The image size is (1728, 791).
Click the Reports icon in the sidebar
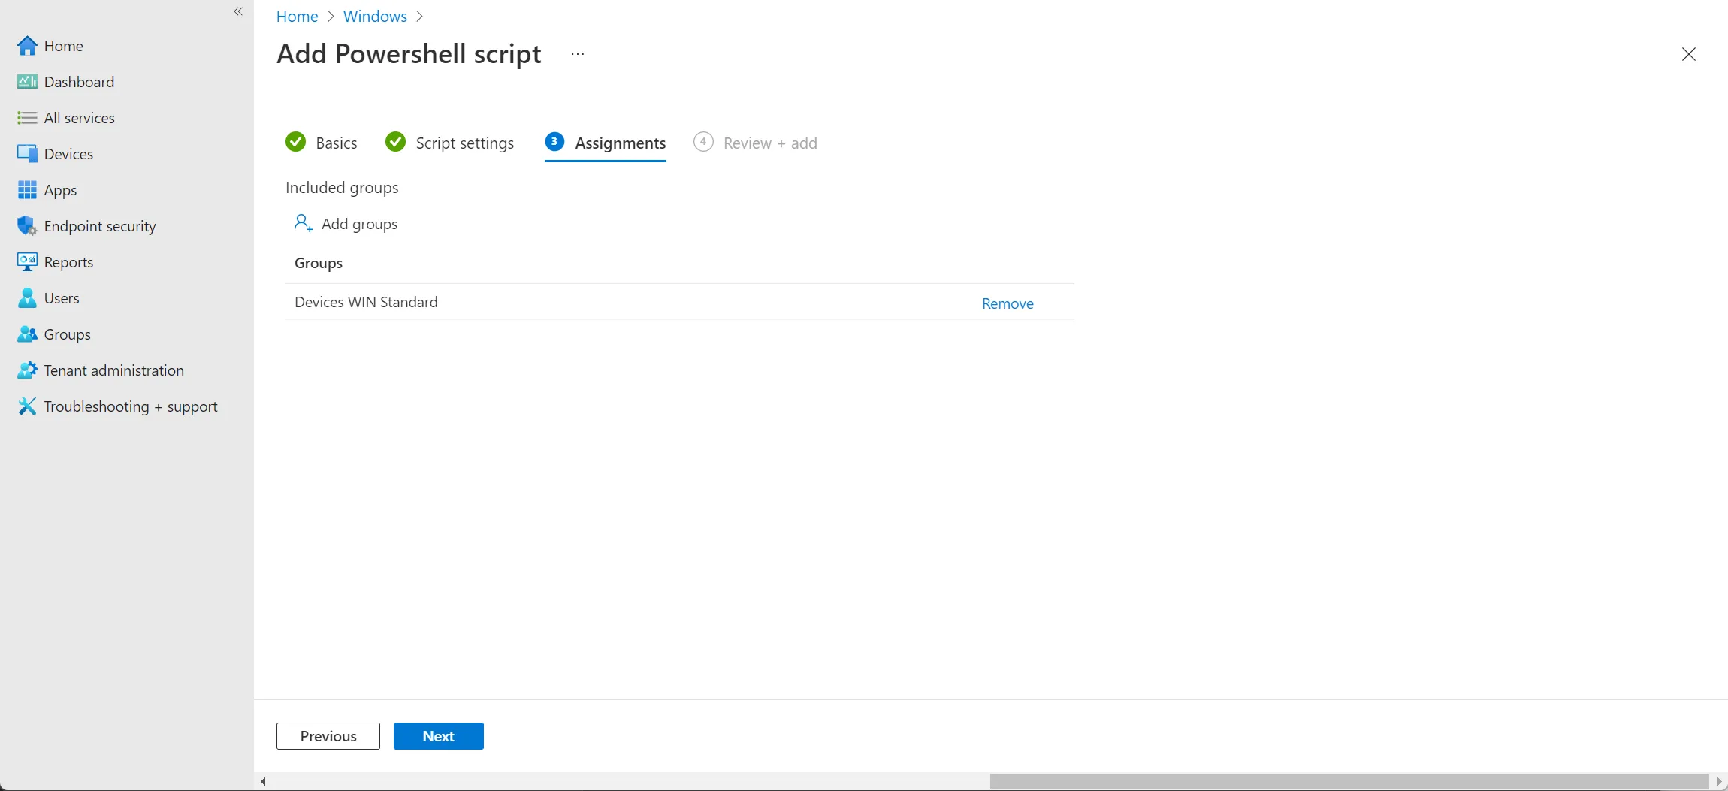click(x=27, y=262)
